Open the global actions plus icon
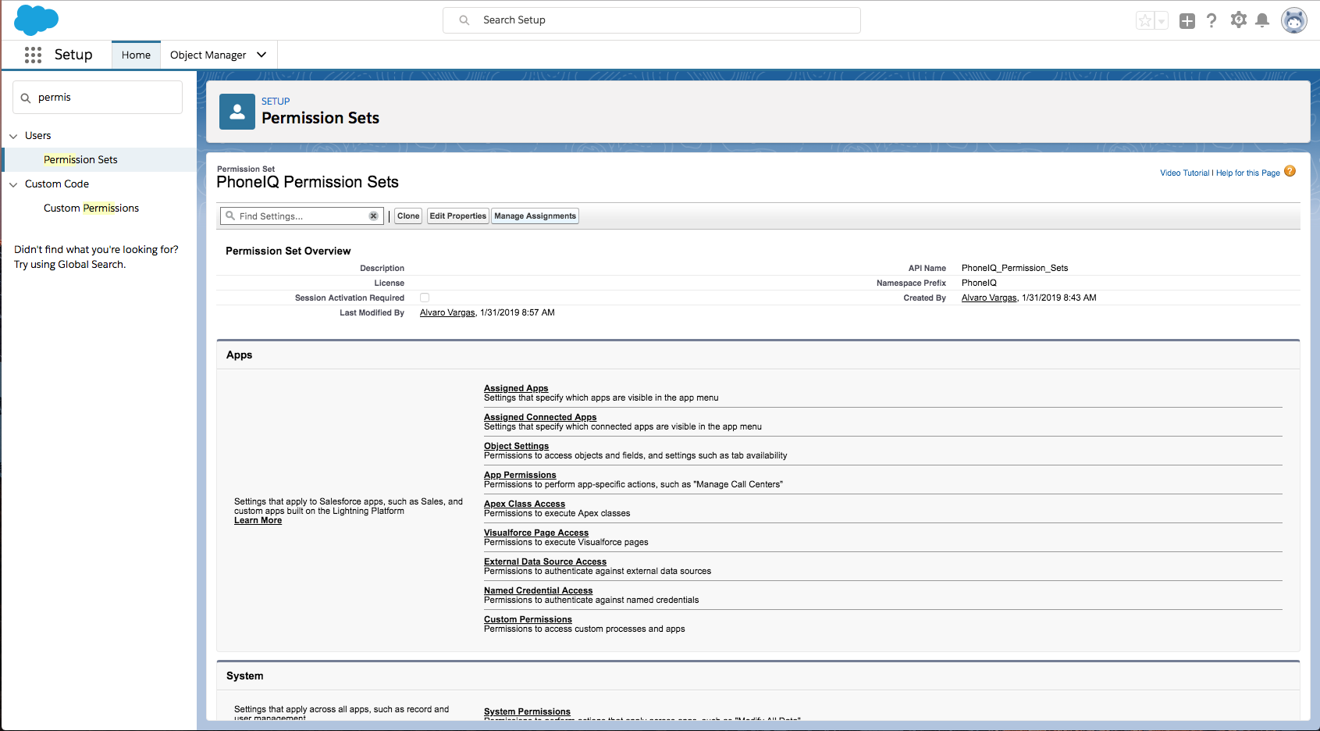Viewport: 1320px width, 731px height. 1187,21
